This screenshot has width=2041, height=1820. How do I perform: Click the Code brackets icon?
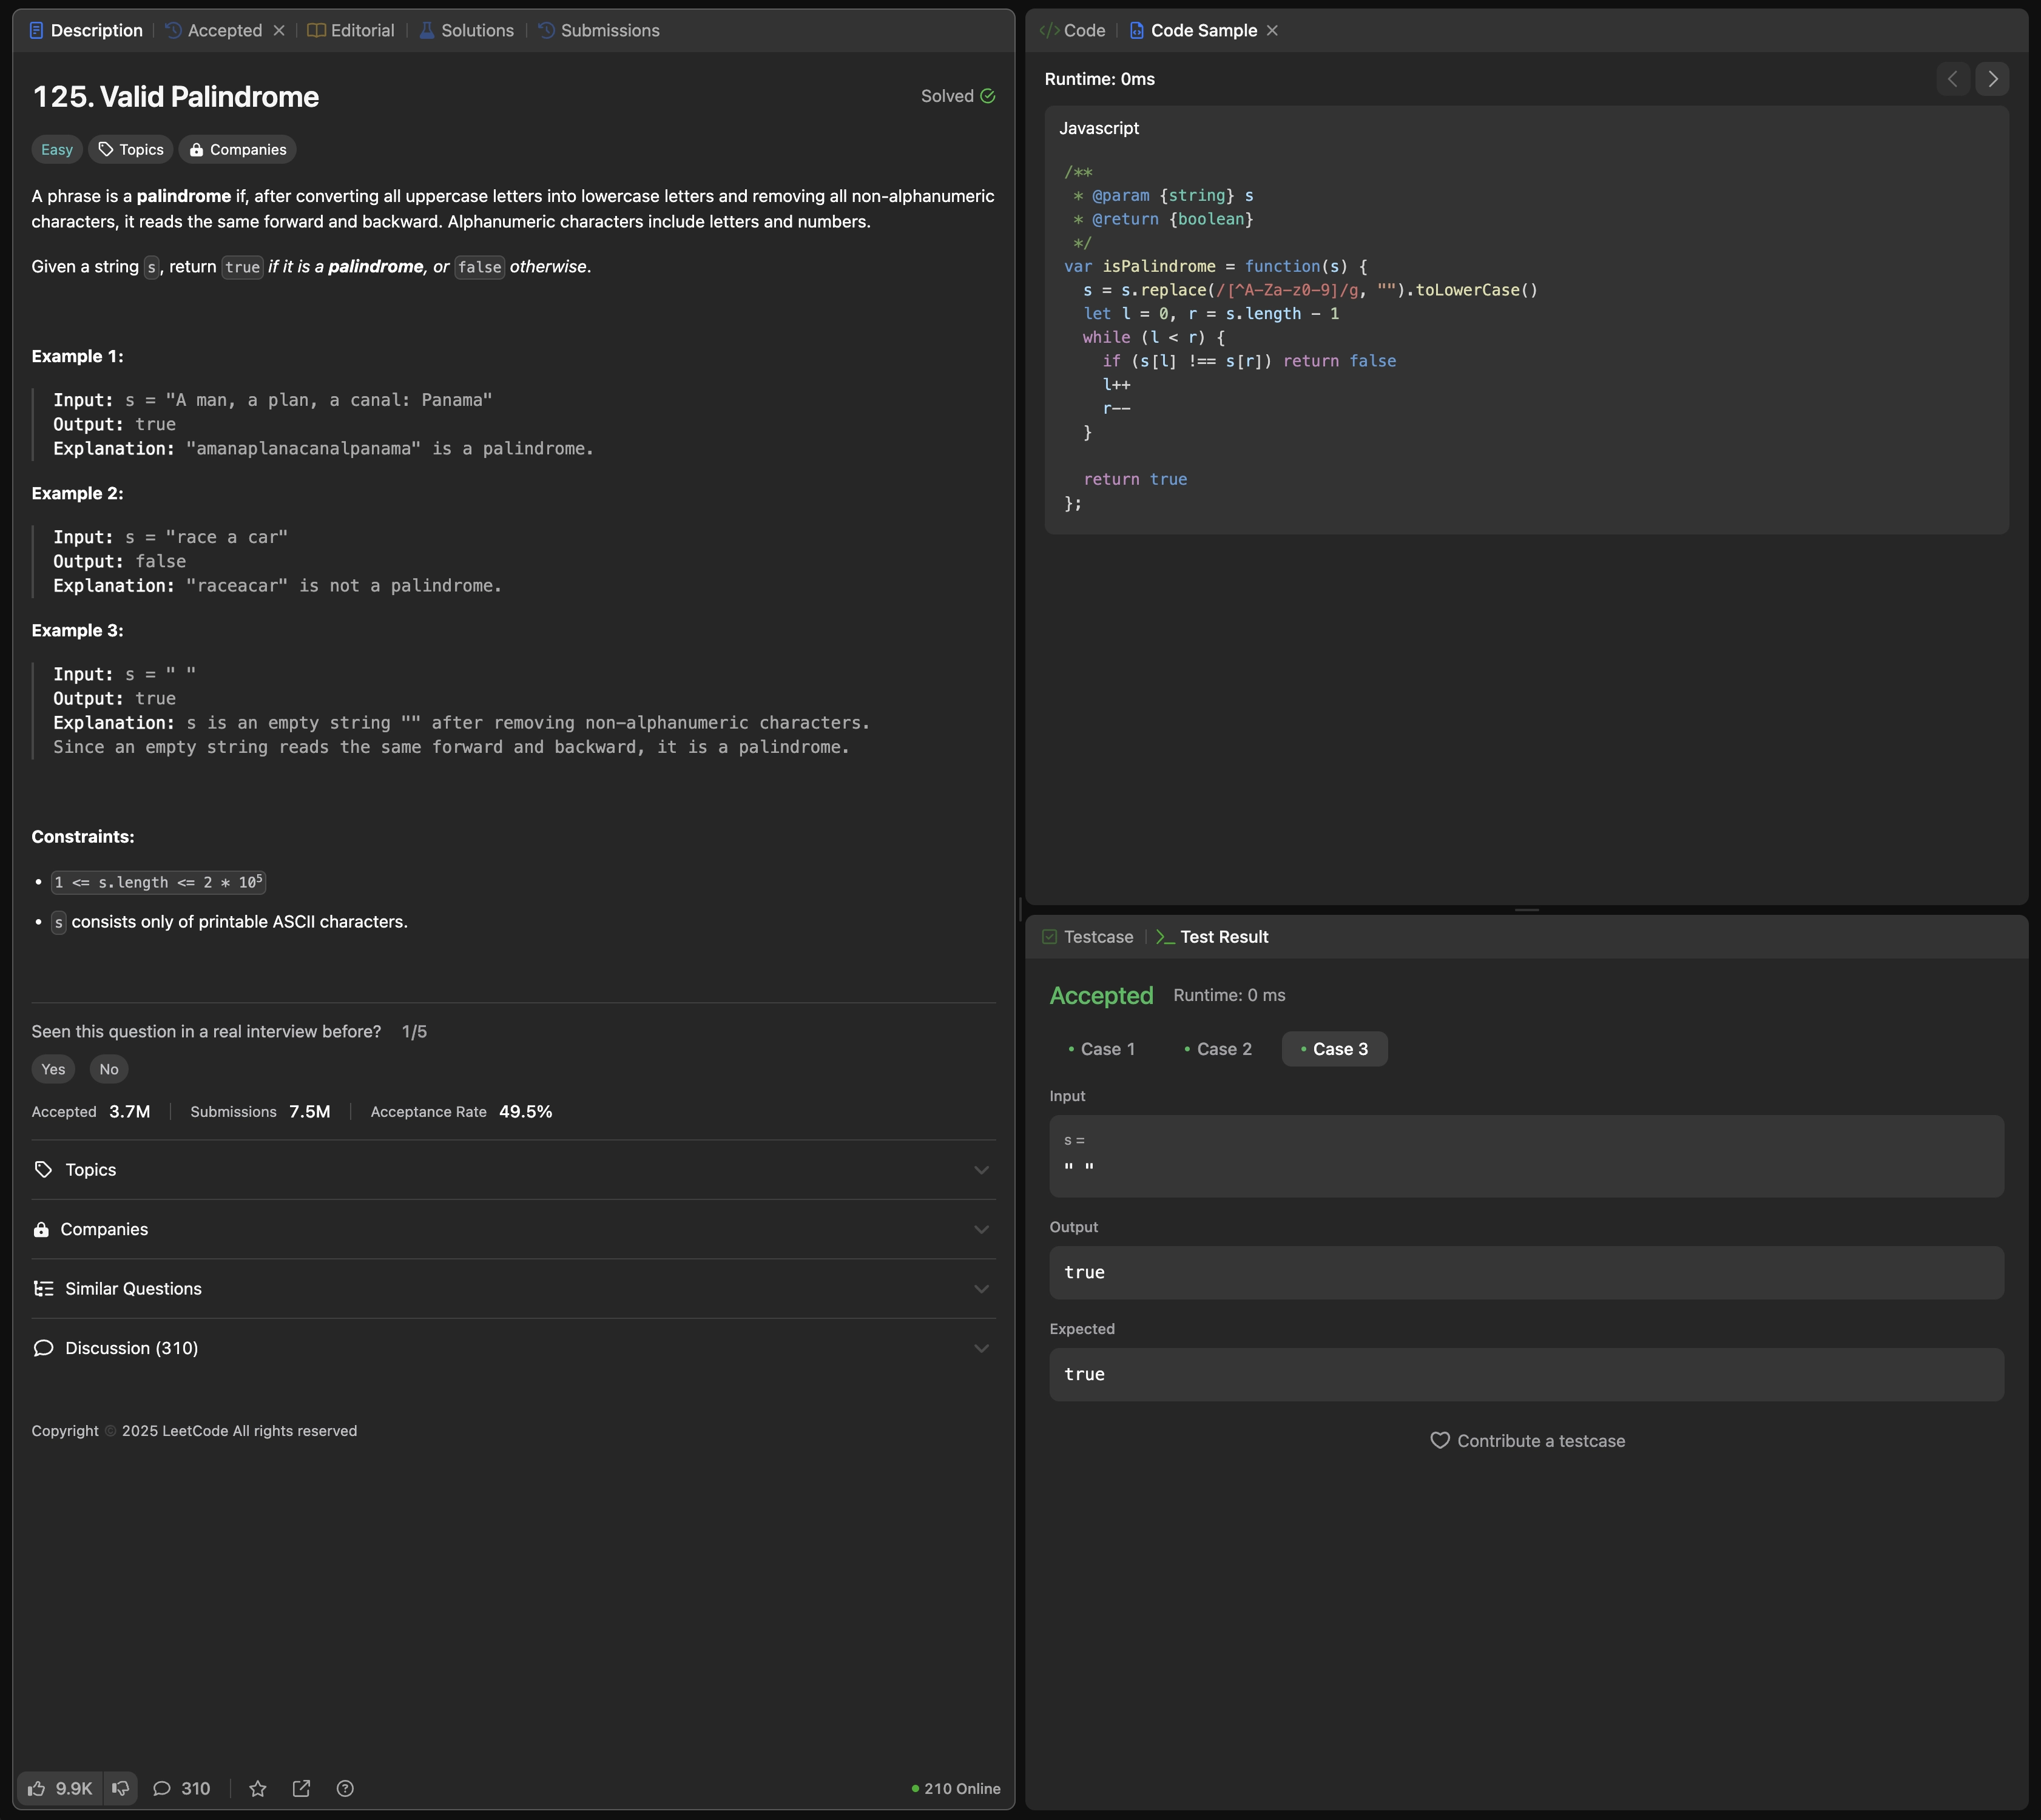point(1049,31)
